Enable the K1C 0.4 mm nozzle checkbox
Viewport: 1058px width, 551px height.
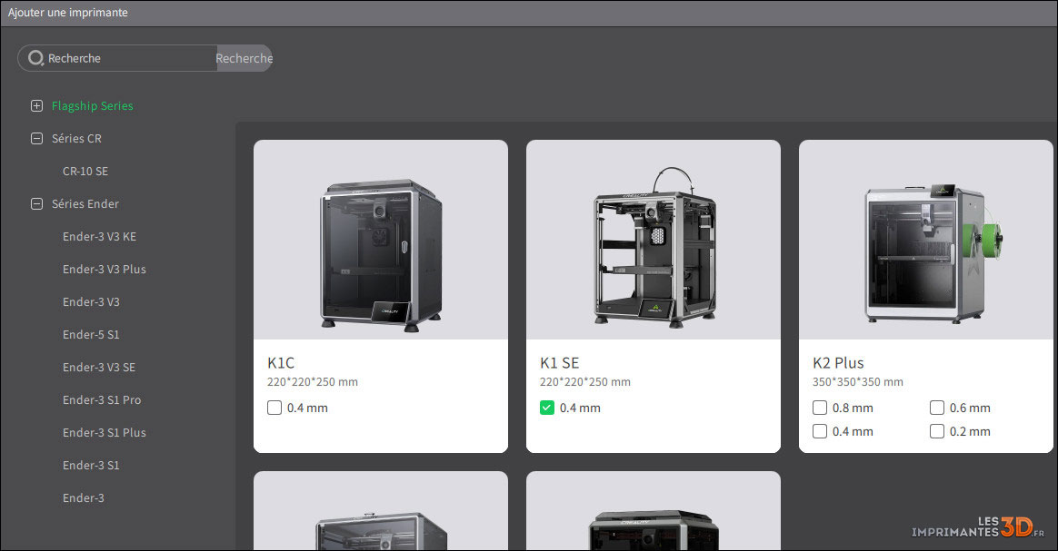click(x=274, y=408)
